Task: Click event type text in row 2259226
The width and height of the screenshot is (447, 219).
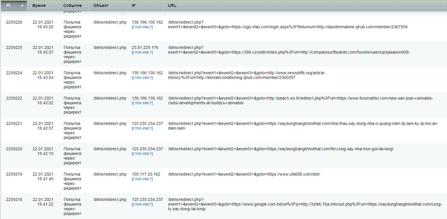Action: pos(73,29)
